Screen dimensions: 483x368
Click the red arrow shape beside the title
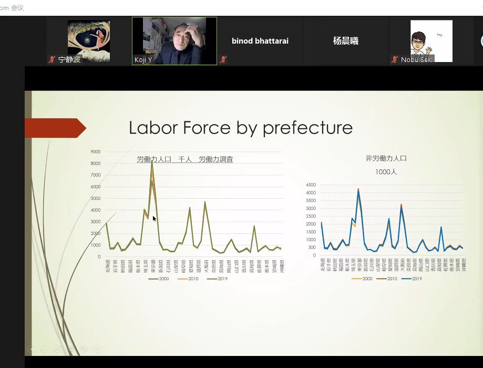point(55,128)
